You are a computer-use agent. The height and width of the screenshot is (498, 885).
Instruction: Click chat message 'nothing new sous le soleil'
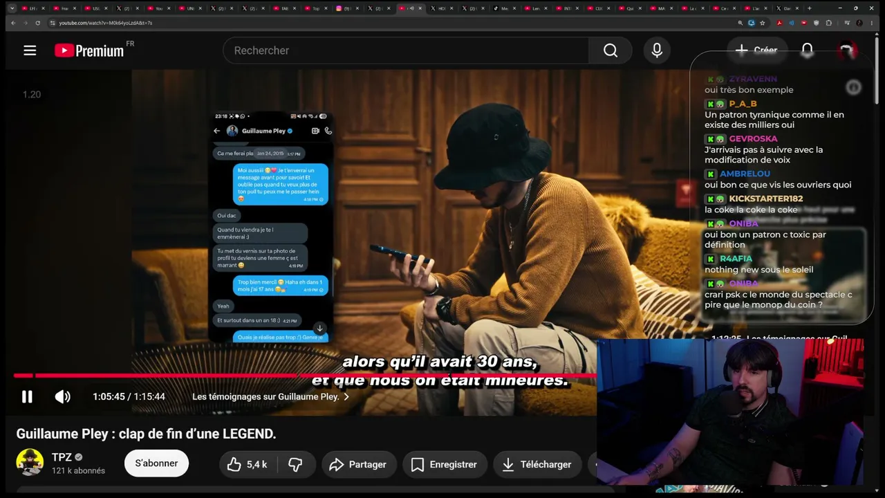pos(758,270)
